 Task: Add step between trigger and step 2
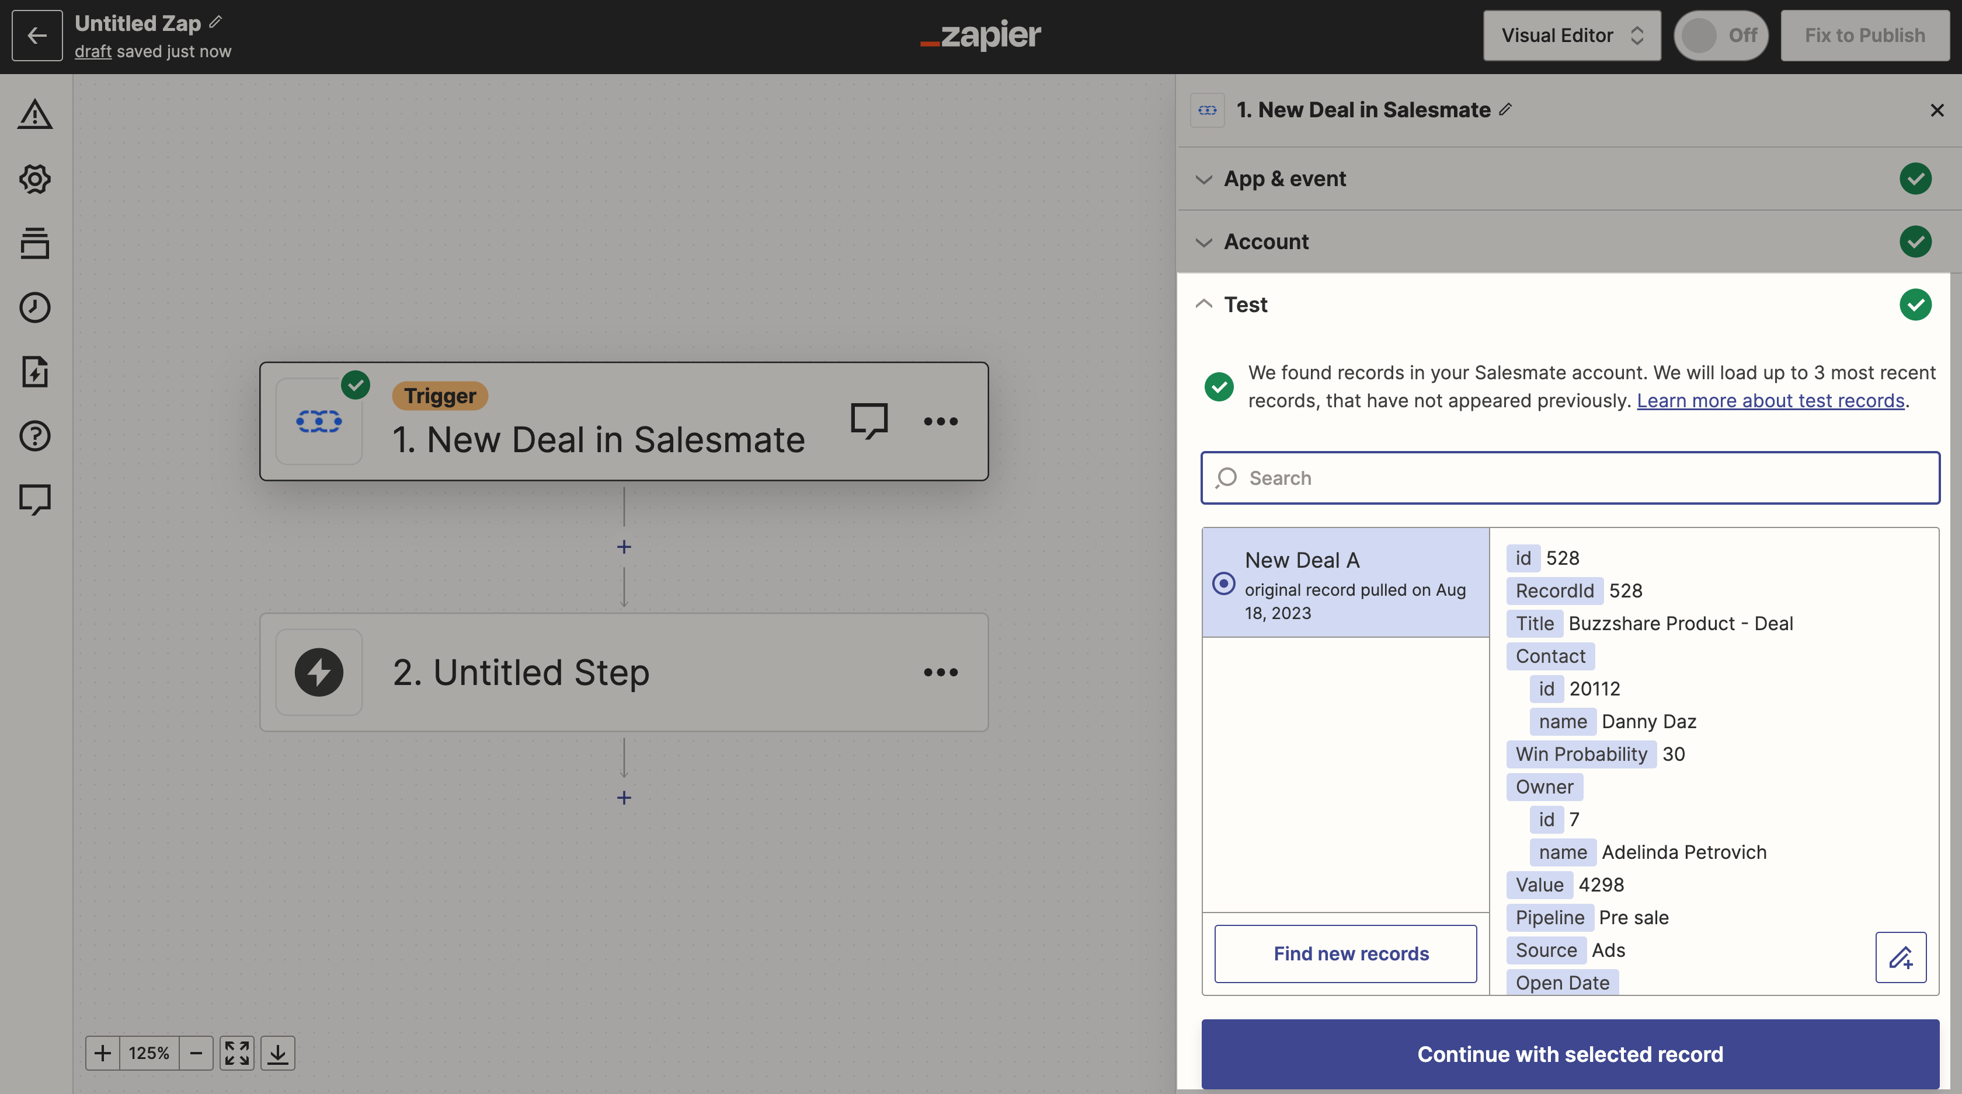(x=624, y=546)
